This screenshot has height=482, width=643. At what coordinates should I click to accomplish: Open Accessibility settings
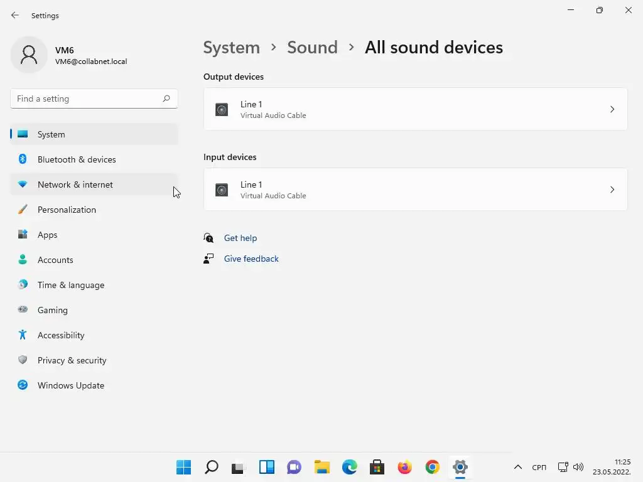(x=61, y=335)
